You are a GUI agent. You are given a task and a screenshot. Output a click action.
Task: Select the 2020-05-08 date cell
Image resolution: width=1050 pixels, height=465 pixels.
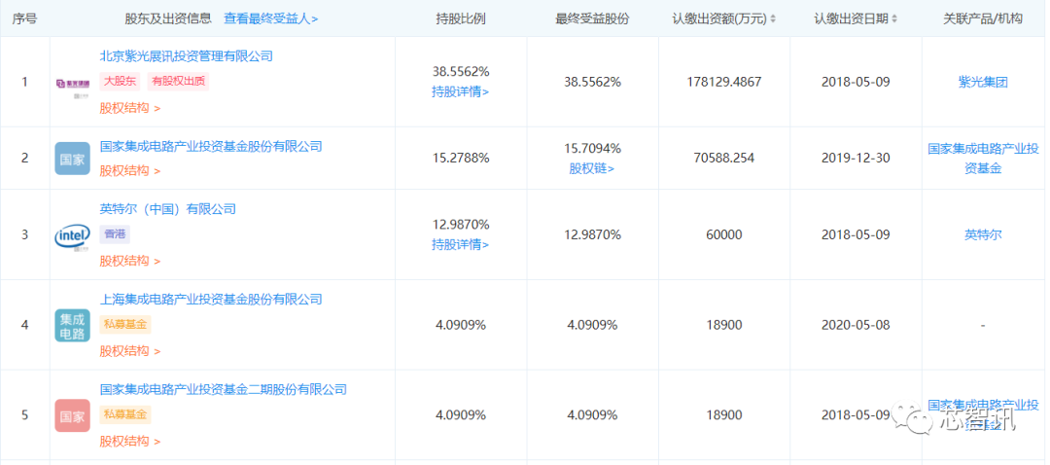pyautogui.click(x=856, y=325)
